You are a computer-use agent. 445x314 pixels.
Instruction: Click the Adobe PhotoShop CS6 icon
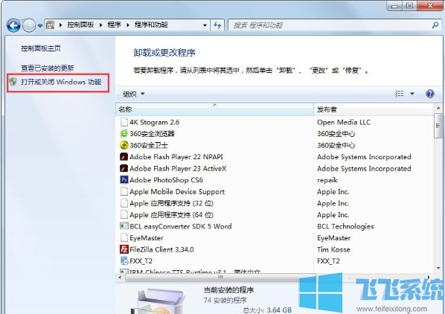click(x=124, y=180)
